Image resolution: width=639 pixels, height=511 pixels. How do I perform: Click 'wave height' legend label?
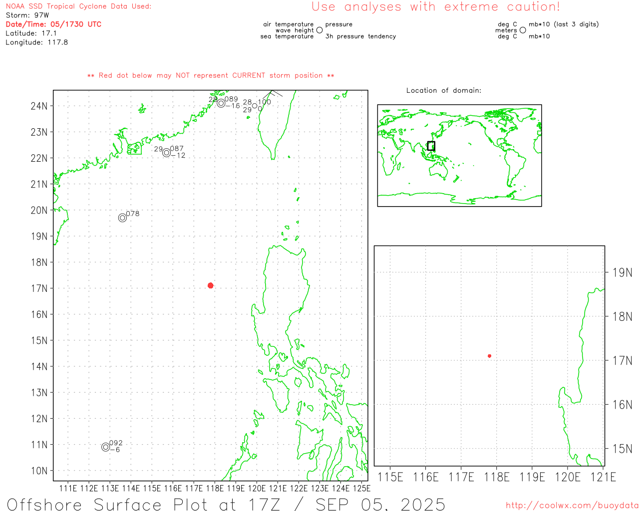pyautogui.click(x=295, y=30)
